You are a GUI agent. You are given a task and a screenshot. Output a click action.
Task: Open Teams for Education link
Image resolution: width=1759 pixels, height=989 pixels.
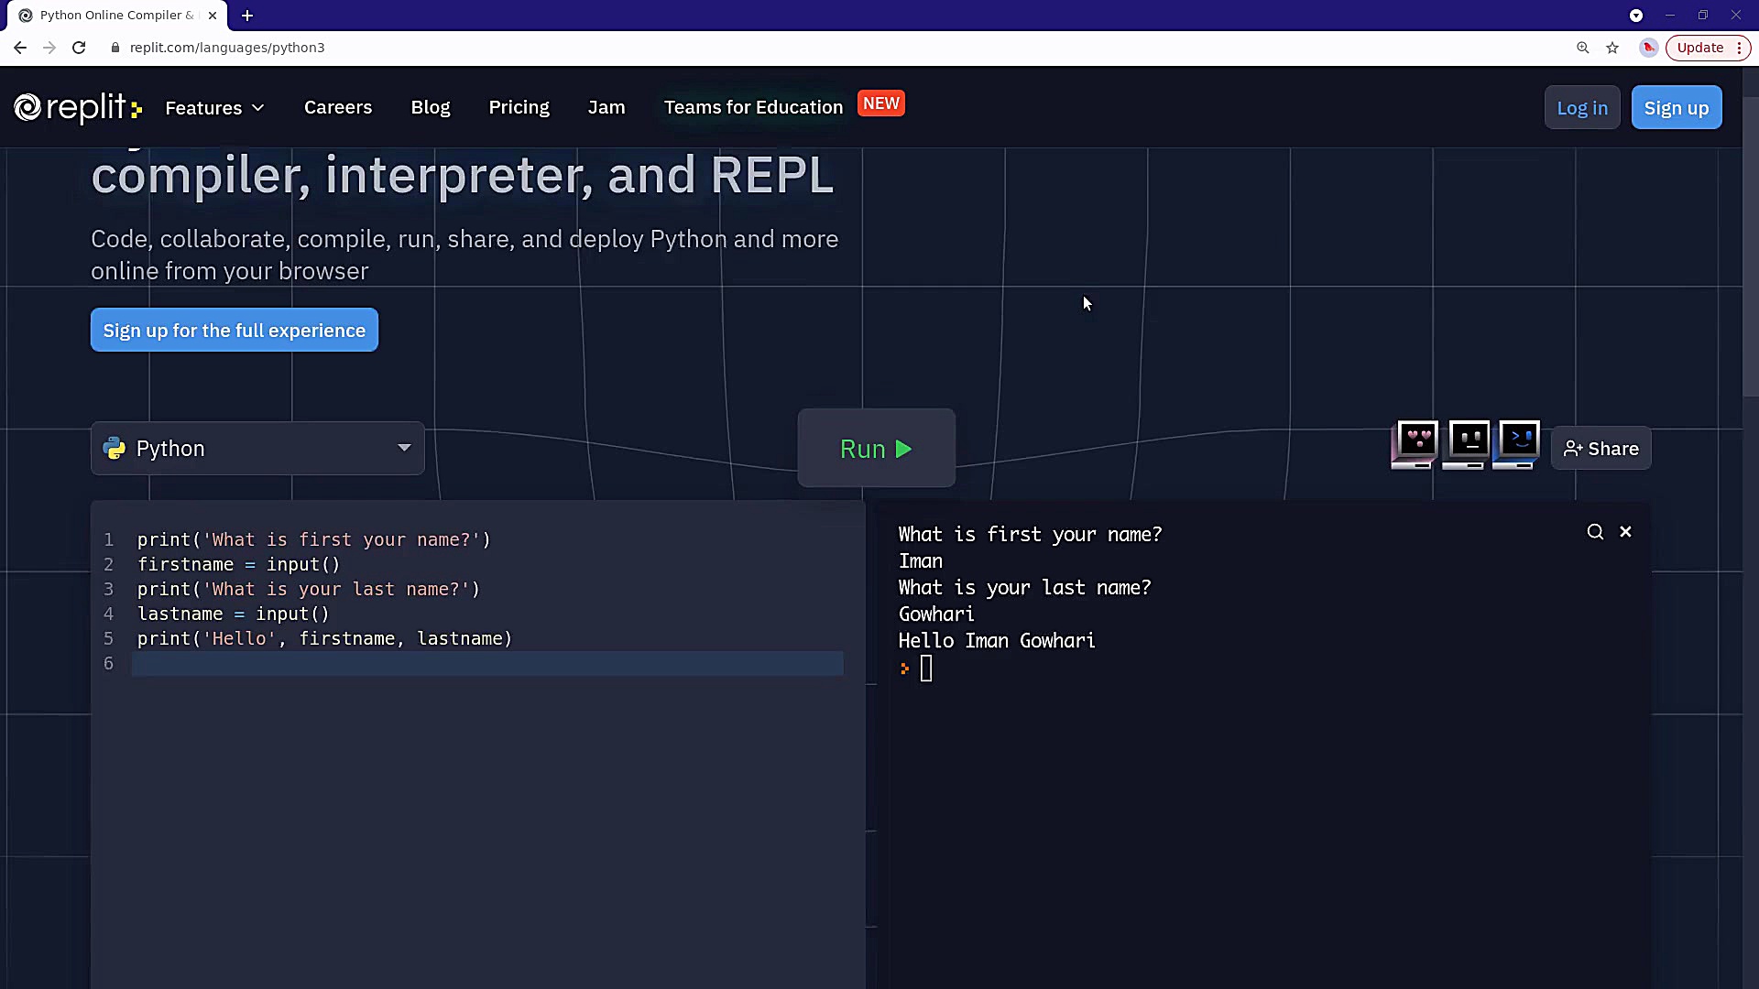coord(753,107)
